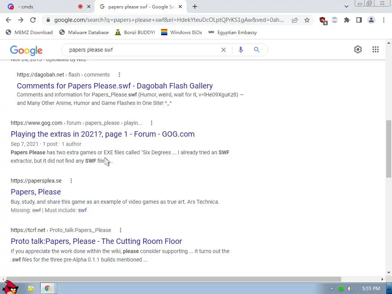Open Playing the extras in 2021 GOG link

pyautogui.click(x=103, y=134)
